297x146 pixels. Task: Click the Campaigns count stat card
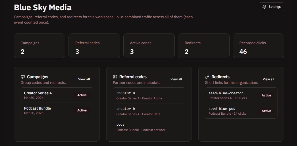pyautogui.click(x=39, y=46)
